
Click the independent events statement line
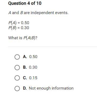click(38, 13)
